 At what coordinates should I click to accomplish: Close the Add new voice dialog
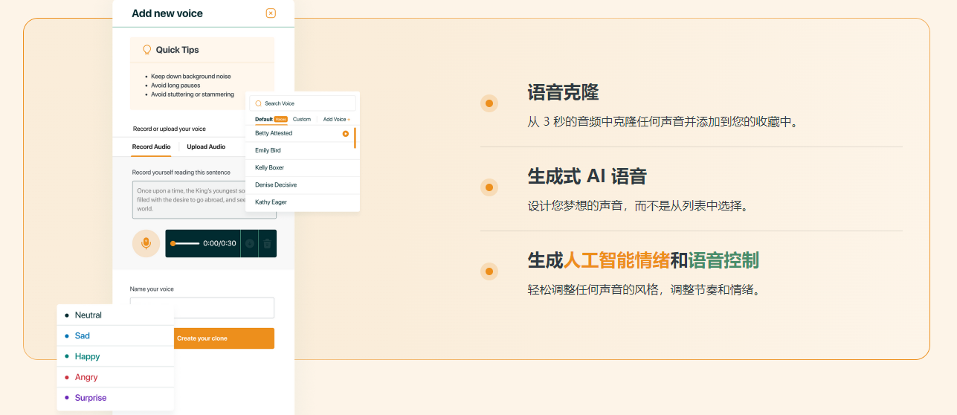tap(271, 13)
